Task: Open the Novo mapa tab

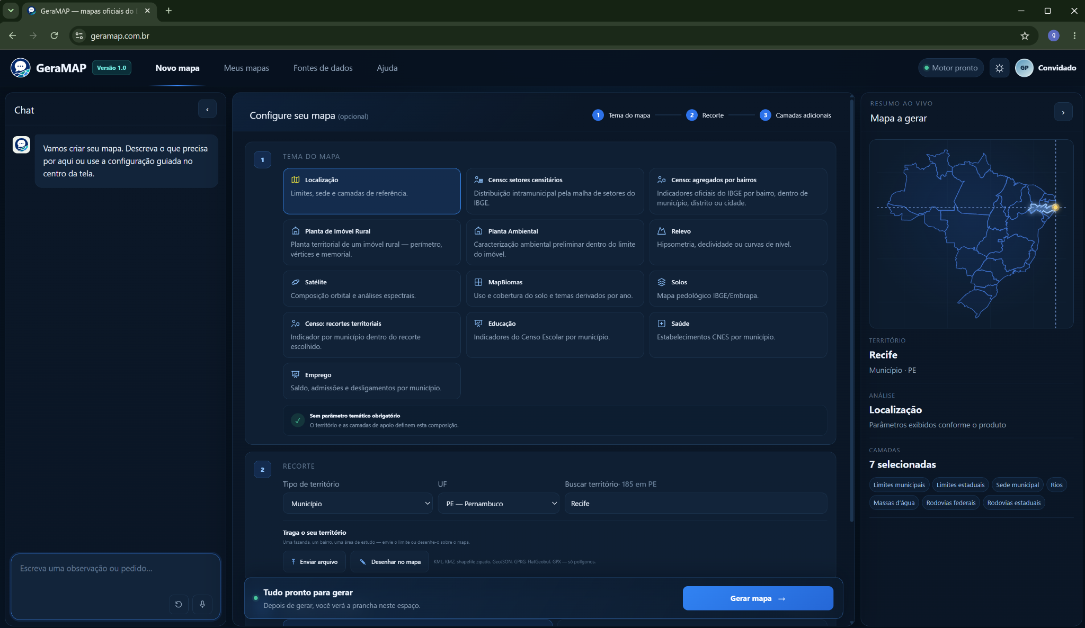Action: coord(177,68)
